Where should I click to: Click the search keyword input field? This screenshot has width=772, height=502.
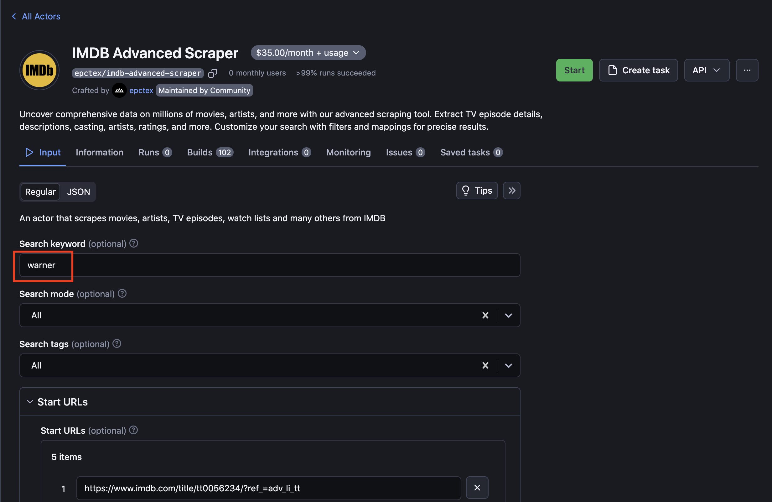tap(270, 264)
